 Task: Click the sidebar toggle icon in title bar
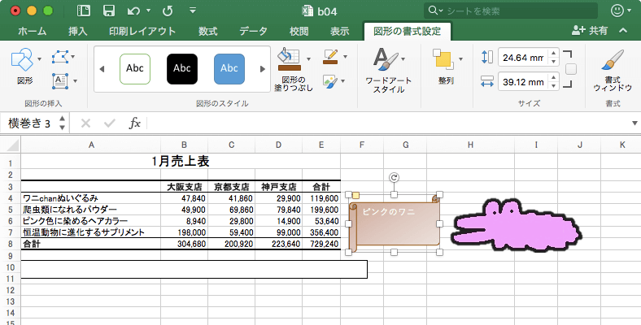84,11
